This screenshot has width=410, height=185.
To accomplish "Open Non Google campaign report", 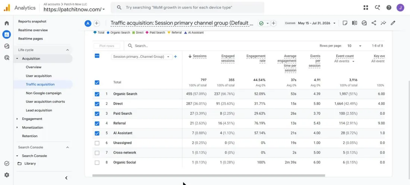I will (44, 93).
